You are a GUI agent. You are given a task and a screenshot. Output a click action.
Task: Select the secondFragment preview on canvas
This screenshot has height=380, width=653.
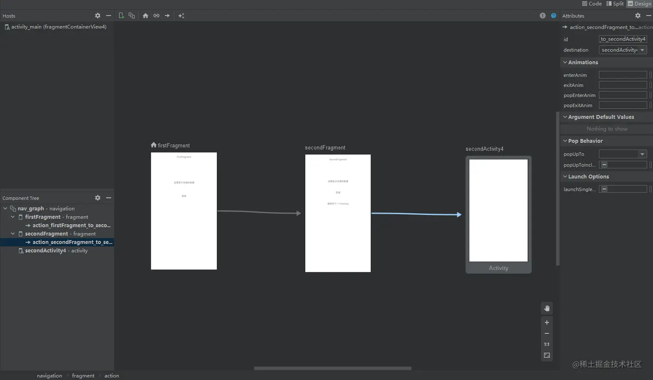click(x=338, y=213)
